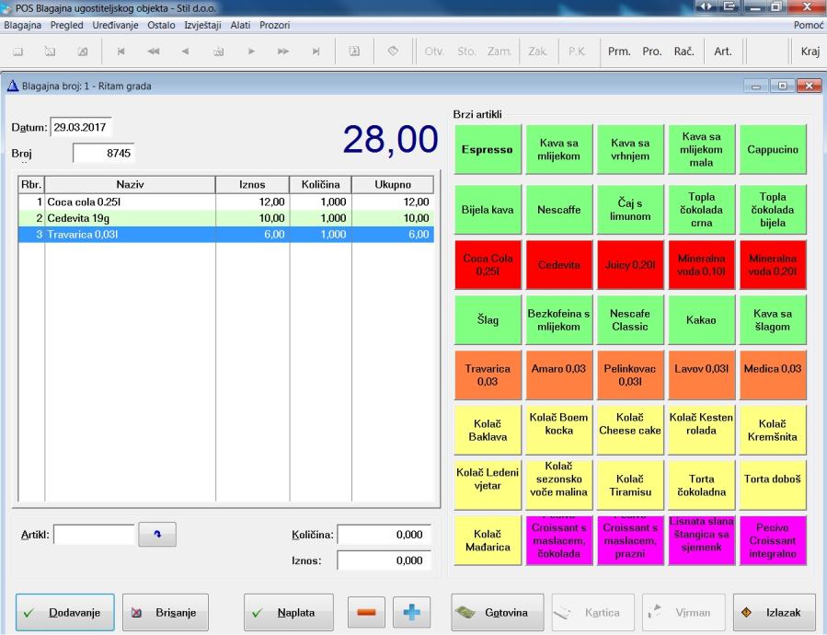Viewport: 827px width, 635px height.
Task: Click the first-record navigation arrow in toolbar
Action: point(121,52)
